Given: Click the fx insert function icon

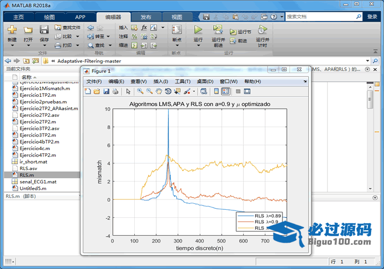Looking at the screenshot, I should click(x=144, y=27).
